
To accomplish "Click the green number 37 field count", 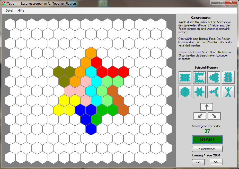I will click(207, 131).
